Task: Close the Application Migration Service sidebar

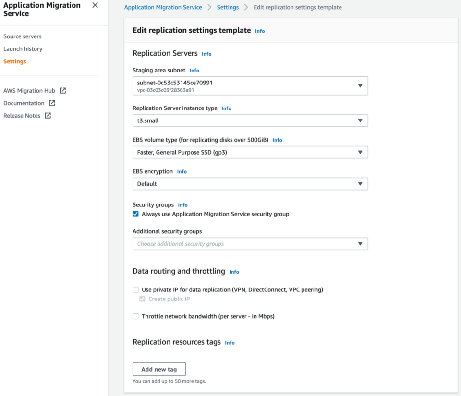Action: (95, 5)
